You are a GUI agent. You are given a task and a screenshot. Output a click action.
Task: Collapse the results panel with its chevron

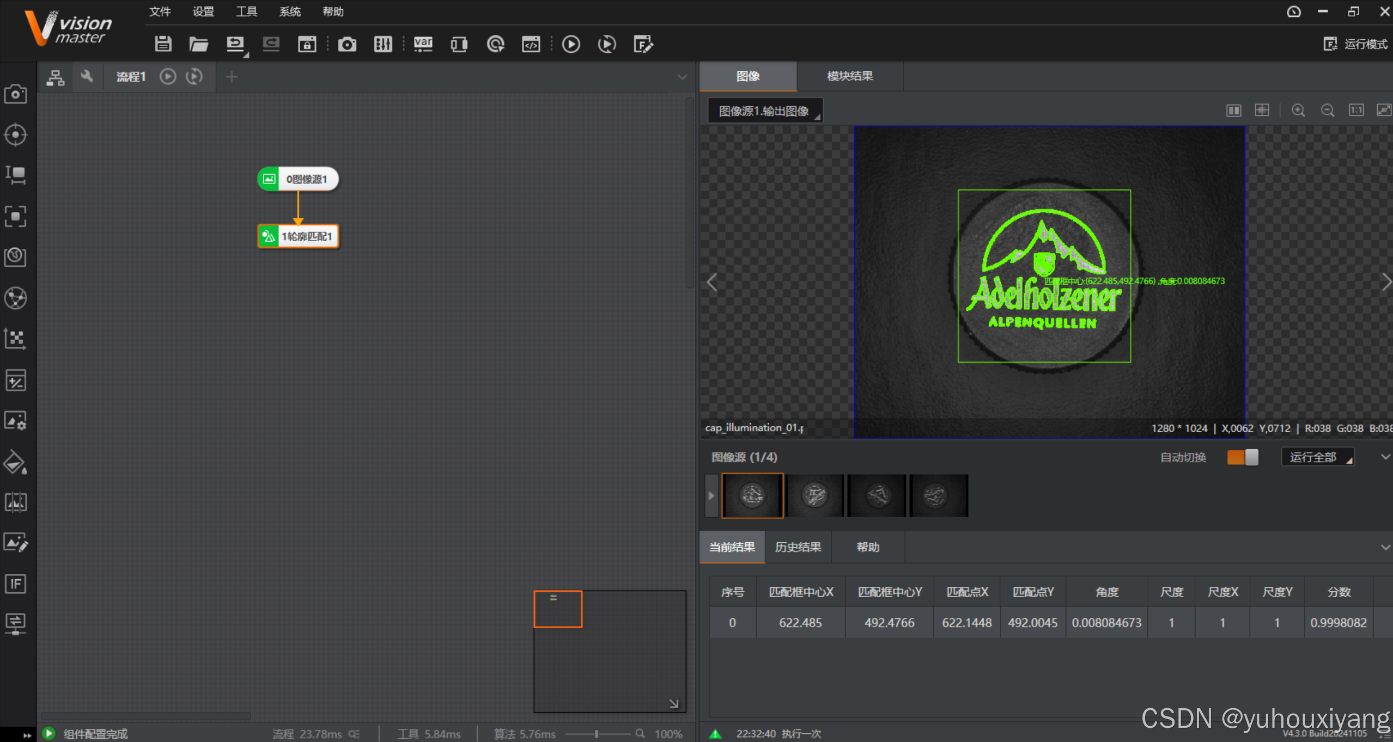pos(1385,547)
